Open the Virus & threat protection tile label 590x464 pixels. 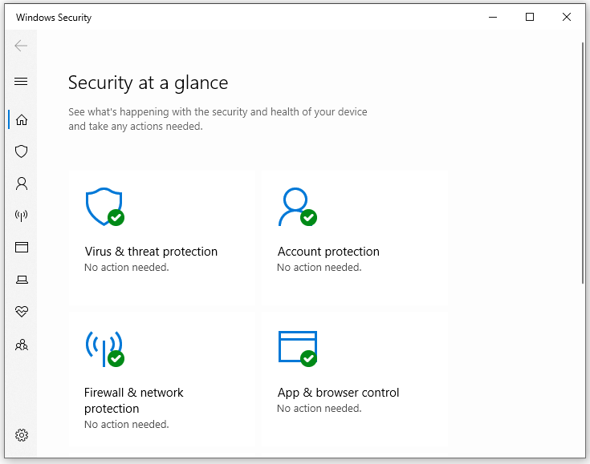click(x=151, y=252)
